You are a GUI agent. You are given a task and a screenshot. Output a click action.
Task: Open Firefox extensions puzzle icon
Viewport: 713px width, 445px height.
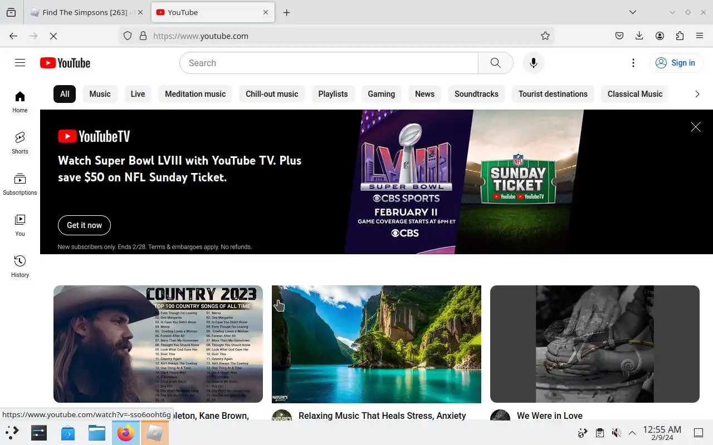click(x=680, y=36)
